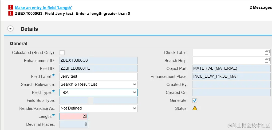Uncheck the Generate checkbox
Image resolution: width=272 pixels, height=130 pixels.
(x=195, y=100)
